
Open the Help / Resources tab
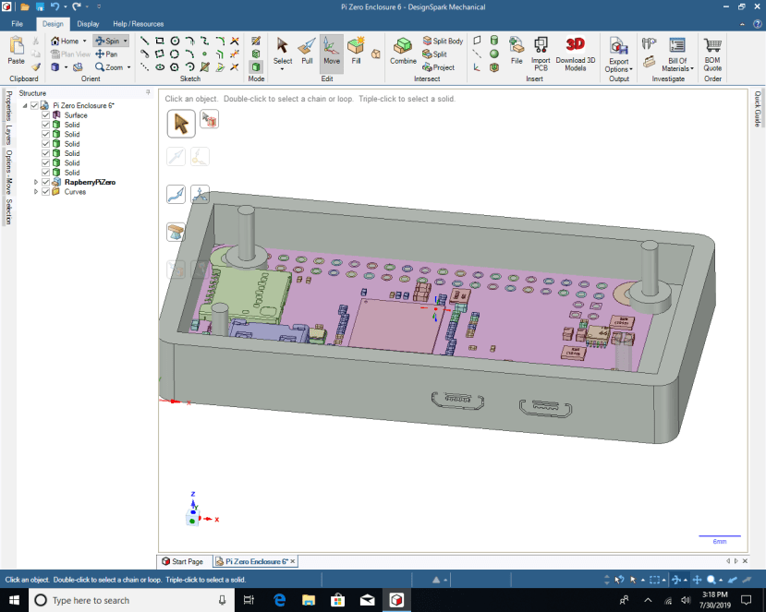pyautogui.click(x=139, y=24)
